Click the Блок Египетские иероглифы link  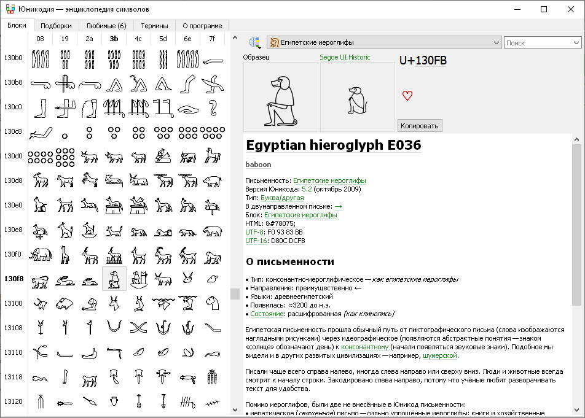pyautogui.click(x=300, y=215)
